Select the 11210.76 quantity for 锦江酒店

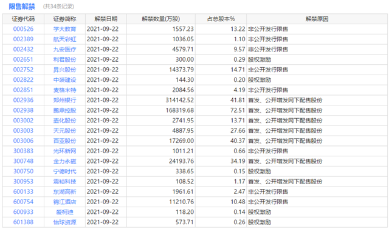pos(181,202)
